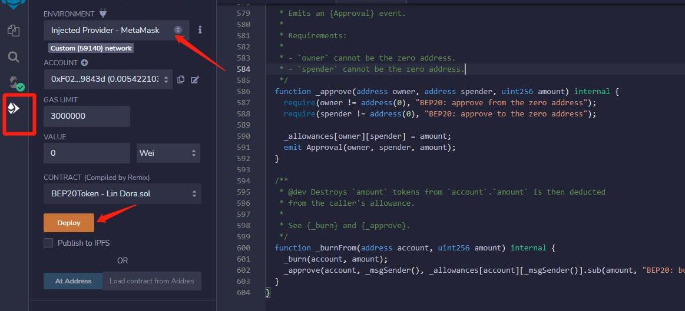685x311 pixels.
Task: Open the Search in files sidebar icon
Action: click(14, 56)
